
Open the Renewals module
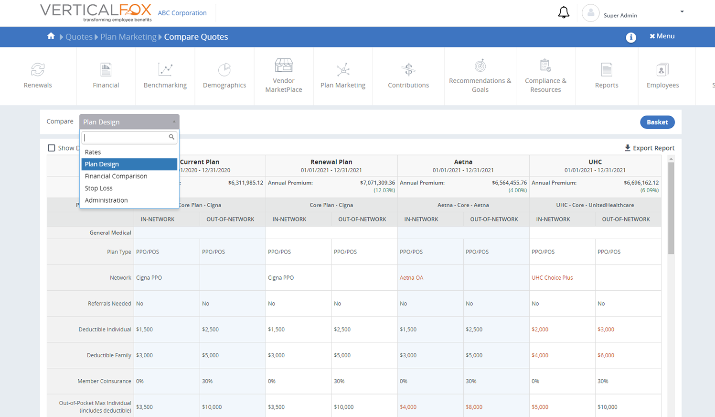[x=38, y=74]
